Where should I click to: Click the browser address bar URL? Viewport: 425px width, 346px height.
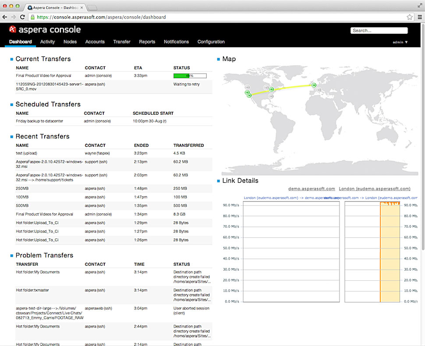101,17
